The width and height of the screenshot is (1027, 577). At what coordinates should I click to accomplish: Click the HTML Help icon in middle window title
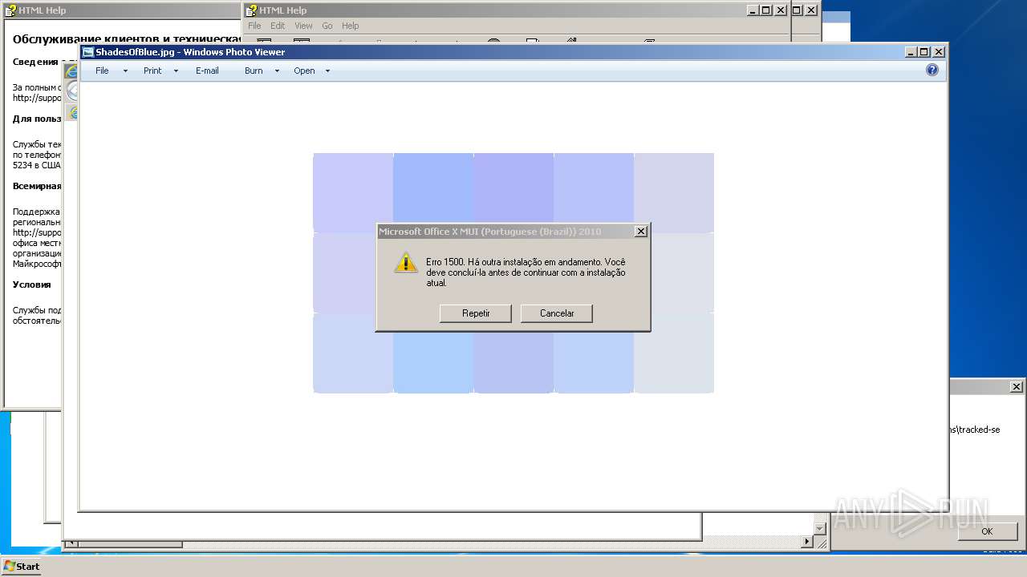pyautogui.click(x=251, y=10)
